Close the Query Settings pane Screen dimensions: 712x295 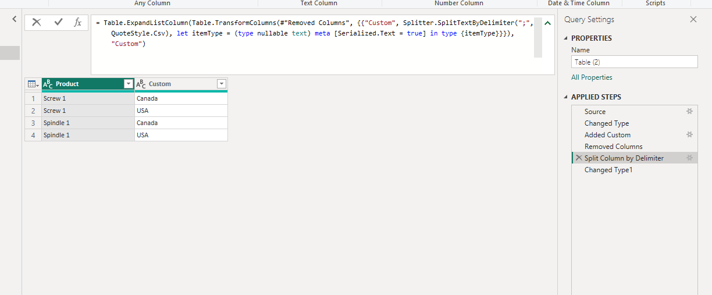click(693, 19)
